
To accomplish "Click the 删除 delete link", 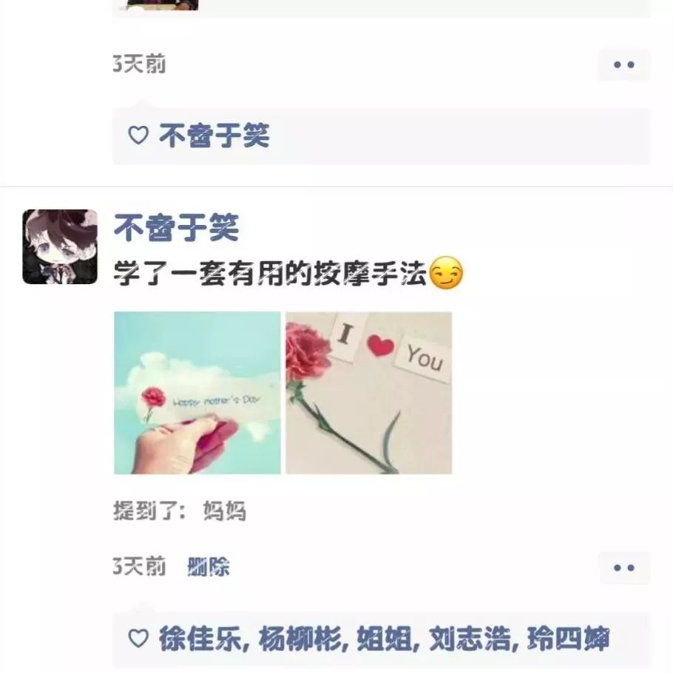I will (209, 567).
